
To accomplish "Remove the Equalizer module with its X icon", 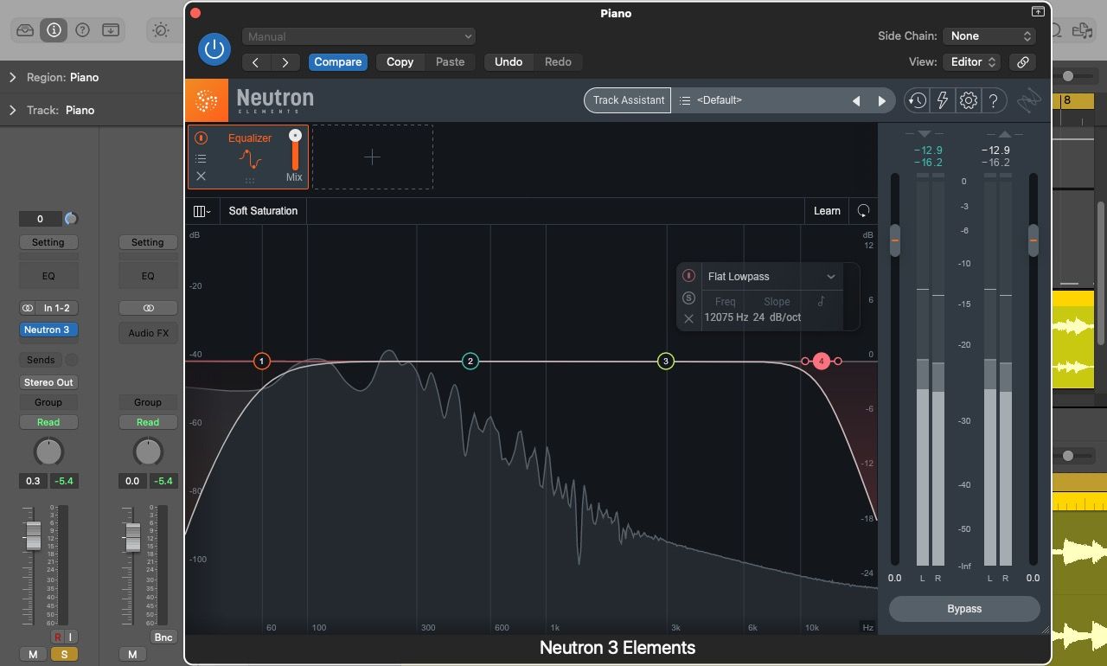I will pos(201,176).
